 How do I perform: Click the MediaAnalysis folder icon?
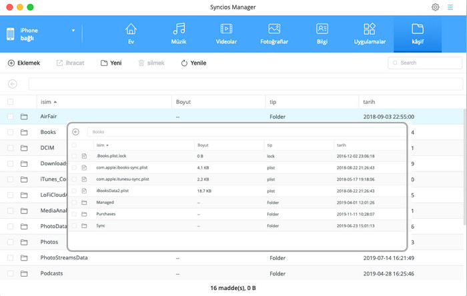coord(24,211)
